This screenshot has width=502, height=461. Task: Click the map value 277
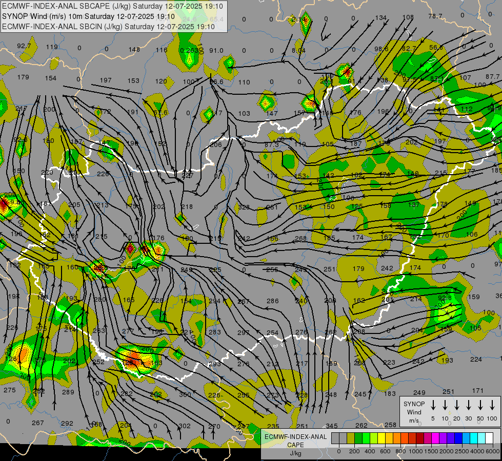point(128,331)
